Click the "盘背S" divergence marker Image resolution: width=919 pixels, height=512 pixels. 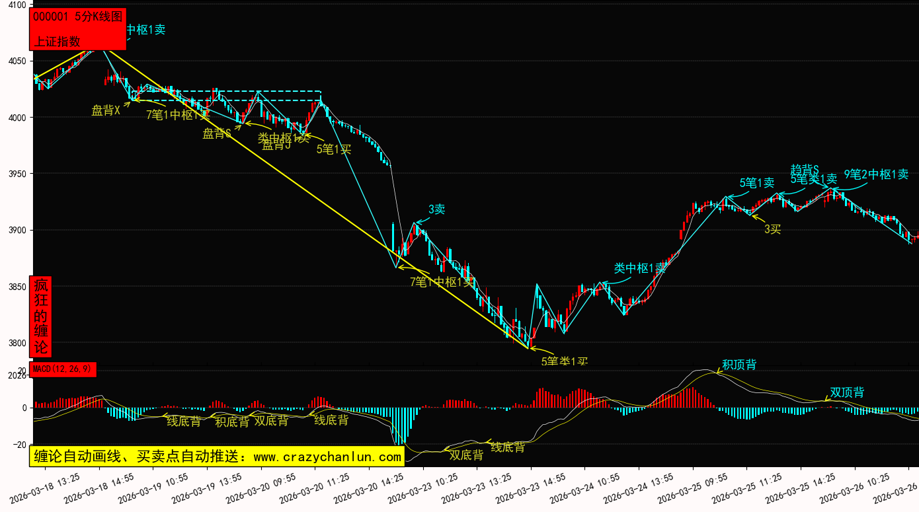tap(216, 133)
